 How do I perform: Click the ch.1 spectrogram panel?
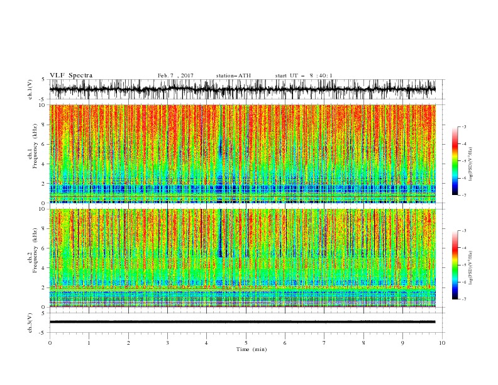pos(243,153)
